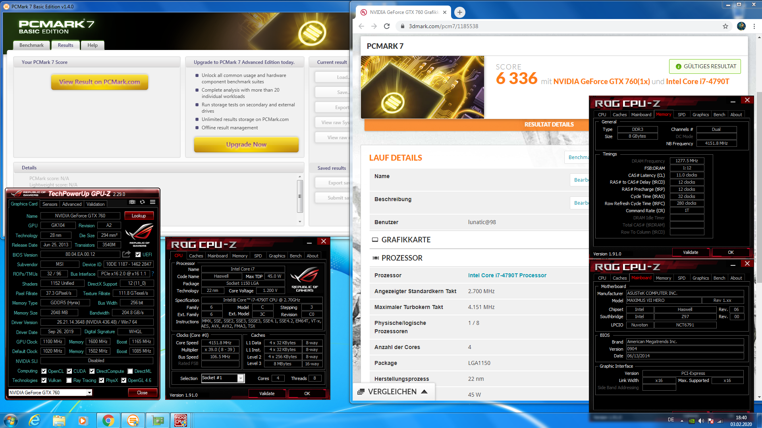Screen dimensions: 762x428
Task: Open Caches tab in the bottom CPU-Z window
Action: (196, 256)
